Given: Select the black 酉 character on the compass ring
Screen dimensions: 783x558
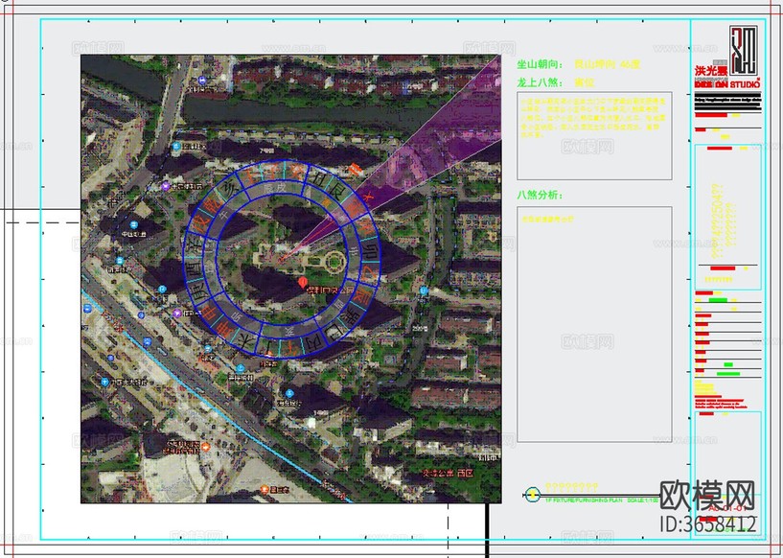Looking at the screenshot, I should click(x=192, y=269).
